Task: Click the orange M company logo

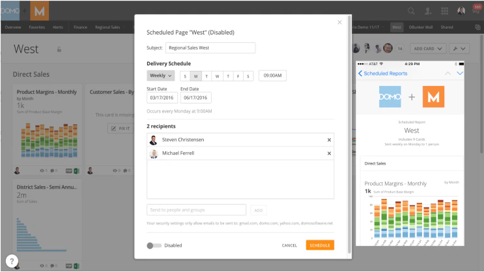Action: coord(40,11)
